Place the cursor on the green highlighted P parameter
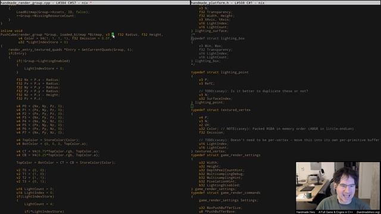 (x=113, y=34)
